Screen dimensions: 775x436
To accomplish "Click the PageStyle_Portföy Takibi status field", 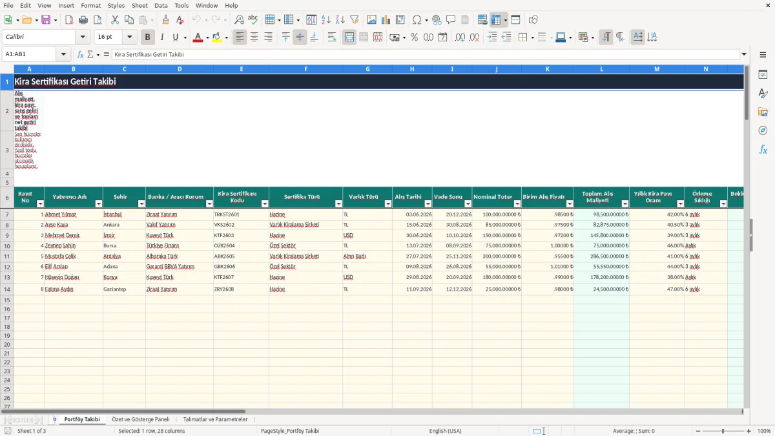I will pos(290,431).
